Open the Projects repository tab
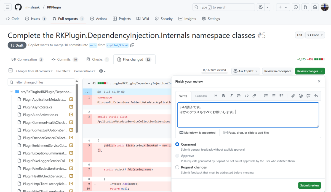 (122, 19)
